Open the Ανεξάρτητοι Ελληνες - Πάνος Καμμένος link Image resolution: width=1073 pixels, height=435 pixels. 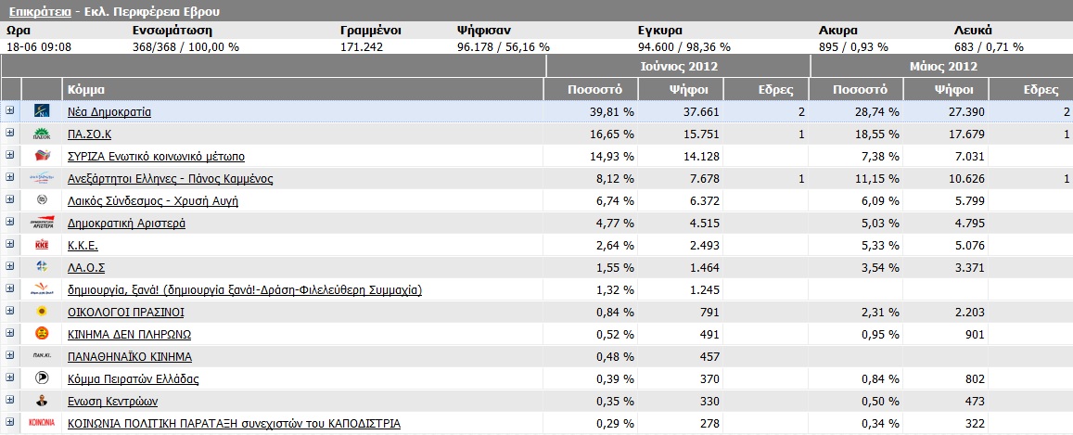(171, 178)
